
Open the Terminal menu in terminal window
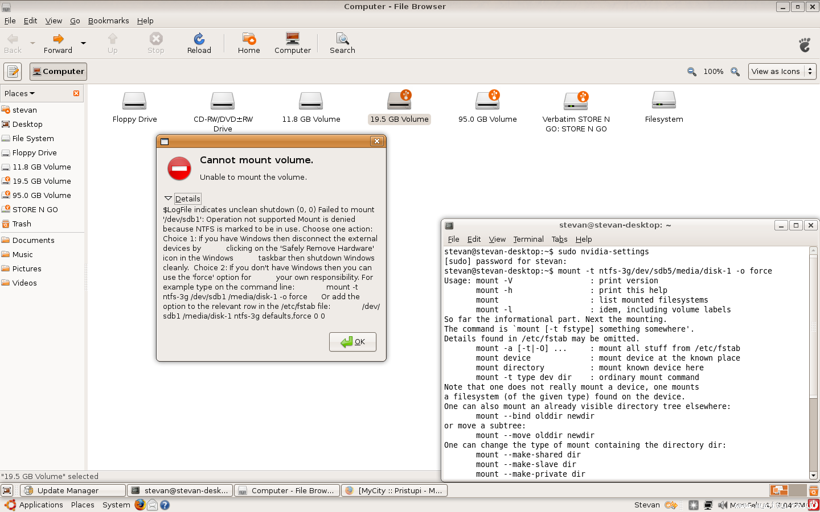[x=528, y=239]
